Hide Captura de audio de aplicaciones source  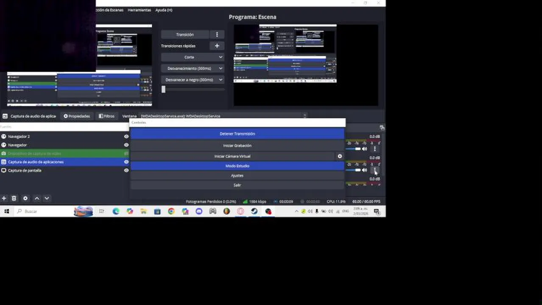[126, 162]
